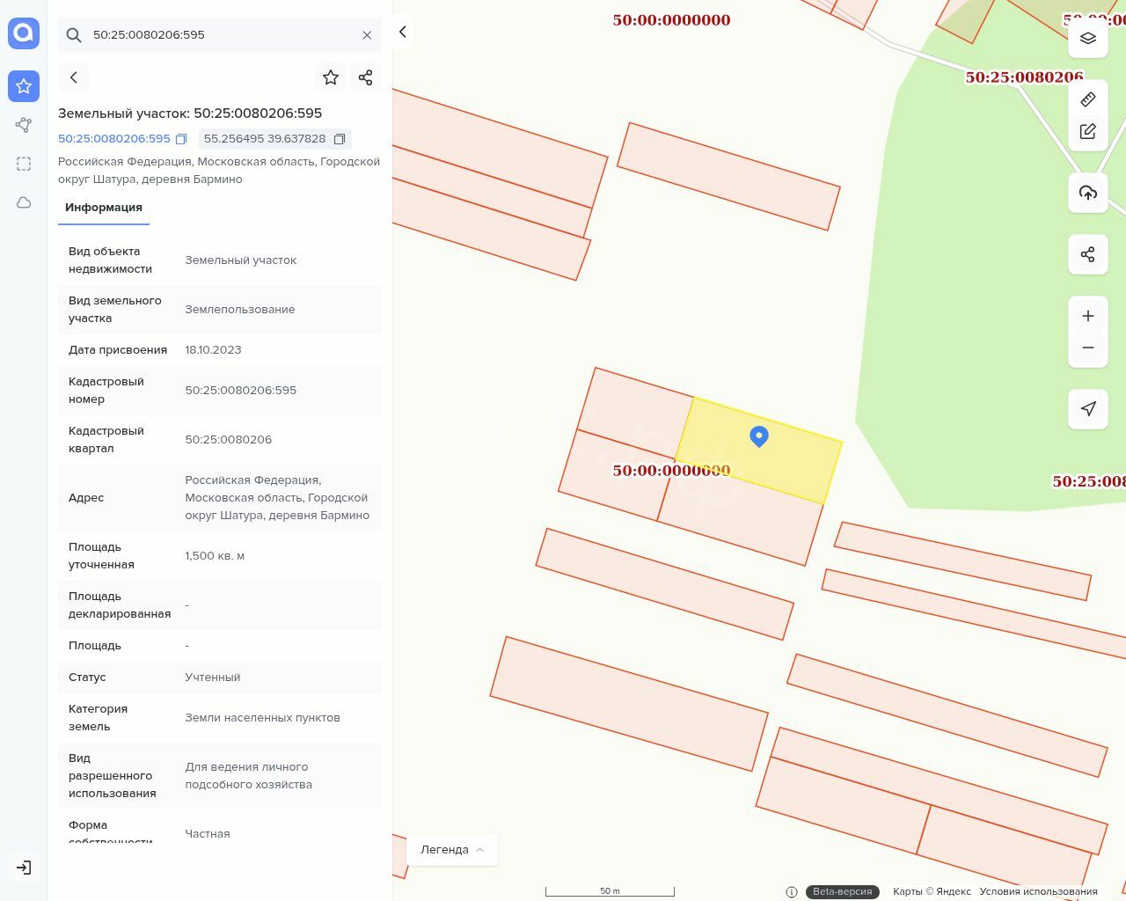Open the graph nodes tool in sidebar
1126x901 pixels.
24,125
